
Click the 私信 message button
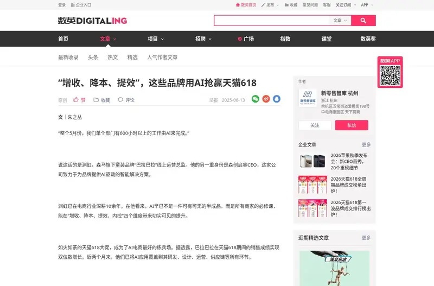click(352, 125)
